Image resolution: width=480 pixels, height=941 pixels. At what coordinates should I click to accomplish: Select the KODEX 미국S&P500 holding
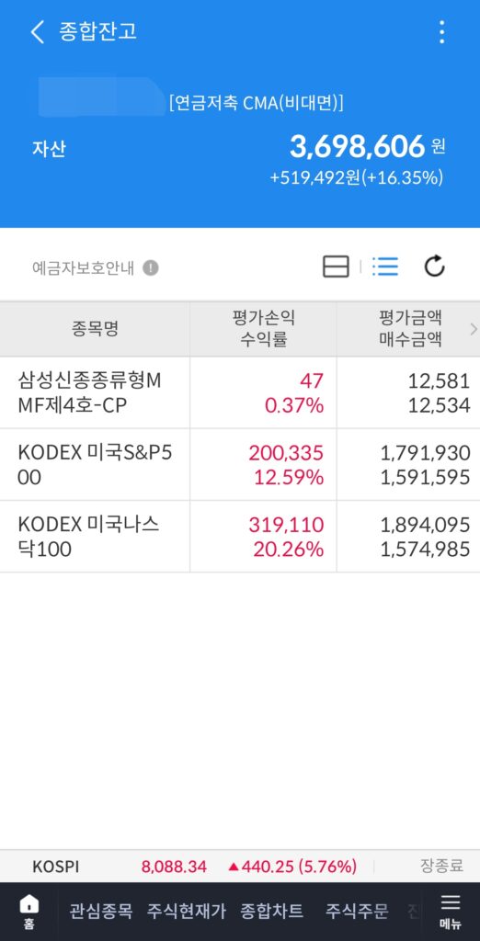click(x=240, y=464)
